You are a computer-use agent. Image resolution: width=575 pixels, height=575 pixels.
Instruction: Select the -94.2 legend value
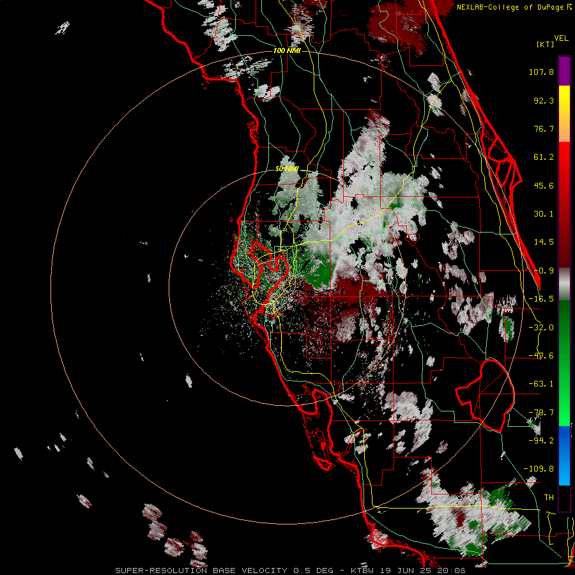(x=541, y=441)
